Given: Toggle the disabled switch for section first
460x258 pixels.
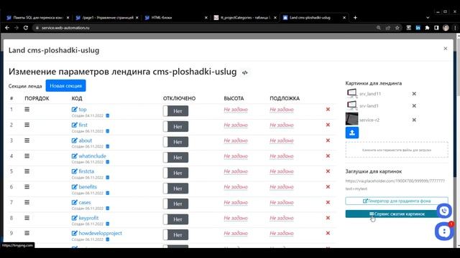Looking at the screenshot, I should pos(175,127).
